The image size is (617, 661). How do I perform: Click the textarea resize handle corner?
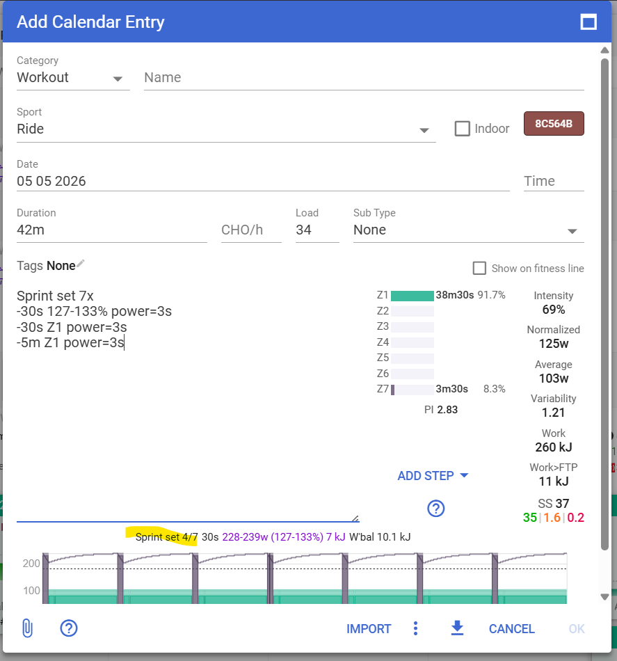coord(355,518)
